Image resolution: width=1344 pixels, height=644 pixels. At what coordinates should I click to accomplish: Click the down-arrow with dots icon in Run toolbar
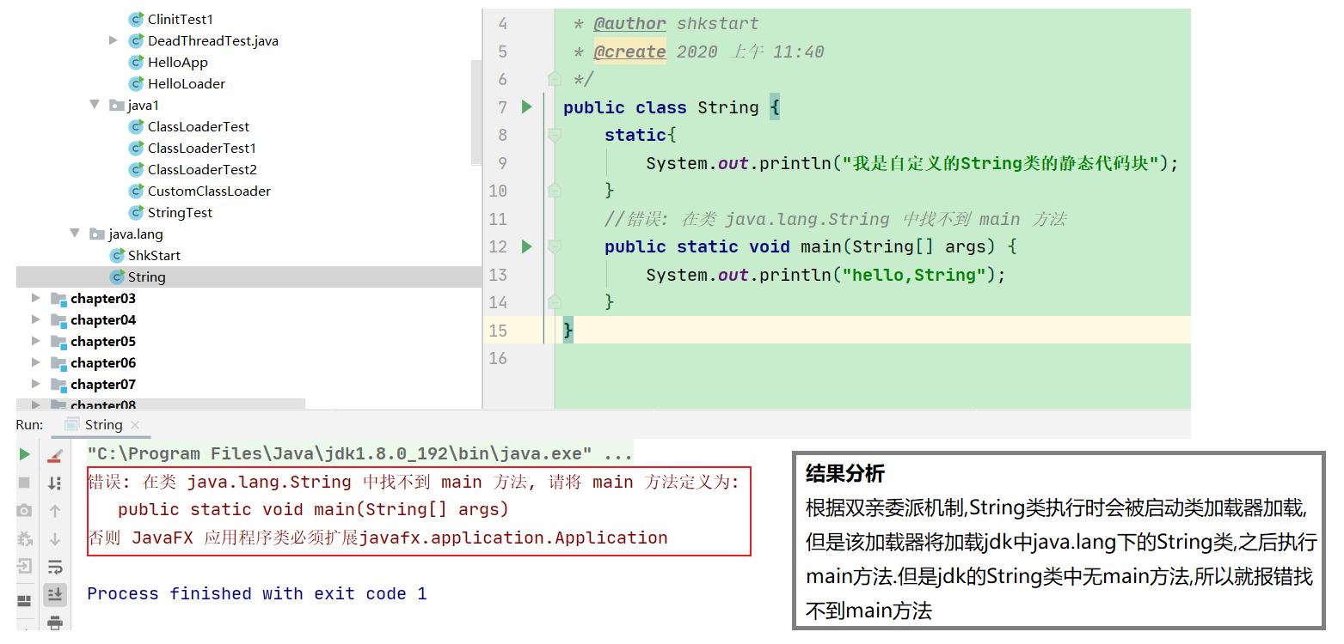coord(55,483)
